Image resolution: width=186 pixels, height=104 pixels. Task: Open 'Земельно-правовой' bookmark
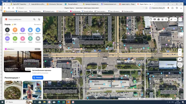22,11
